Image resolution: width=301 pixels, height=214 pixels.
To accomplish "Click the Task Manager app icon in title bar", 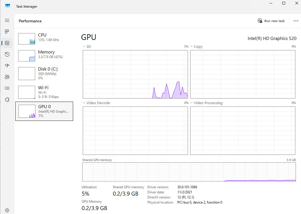I will click(x=8, y=6).
